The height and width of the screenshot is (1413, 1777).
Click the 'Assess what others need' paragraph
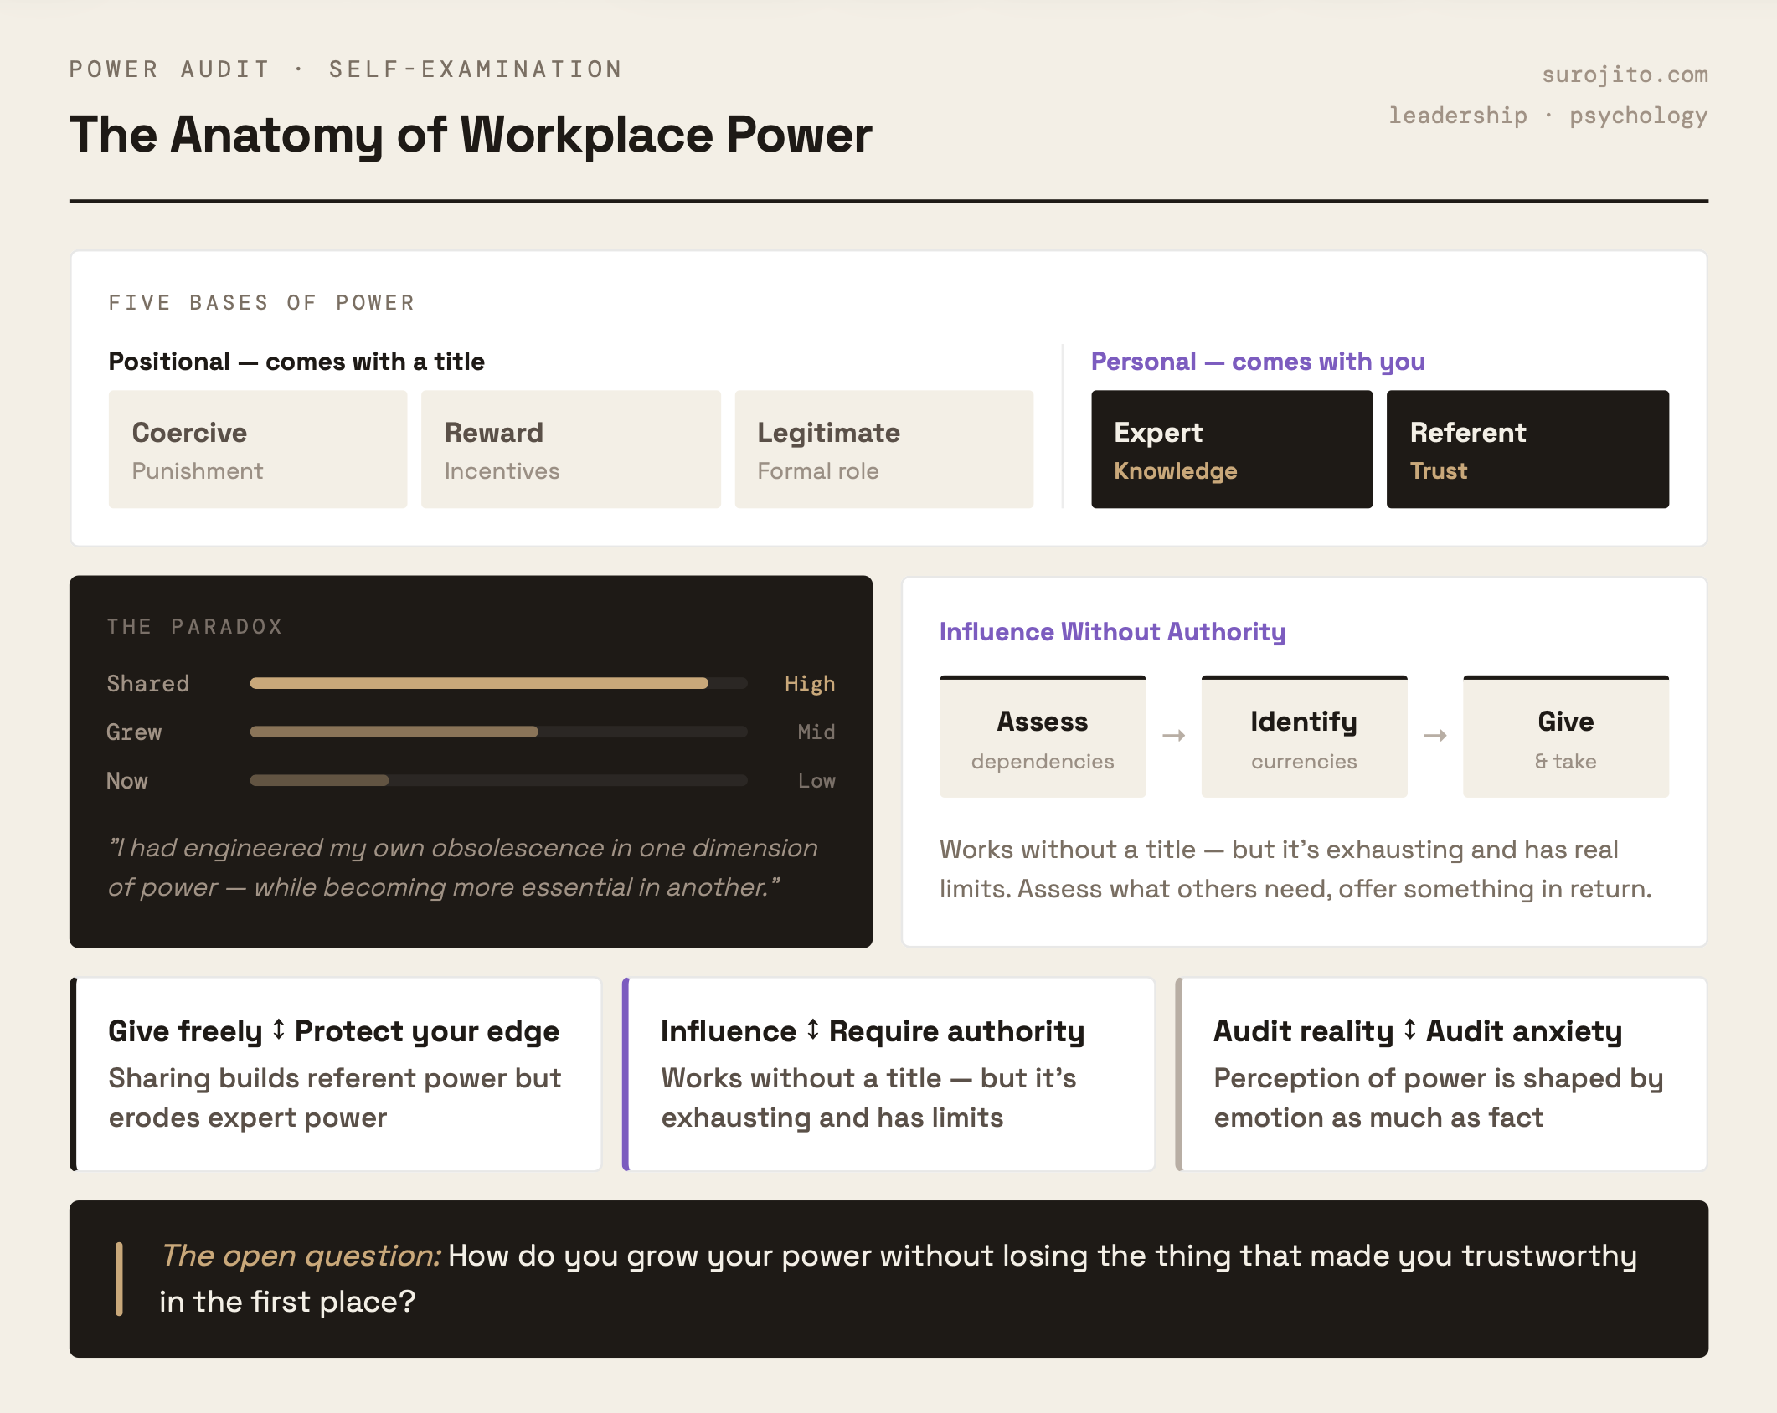[1295, 869]
